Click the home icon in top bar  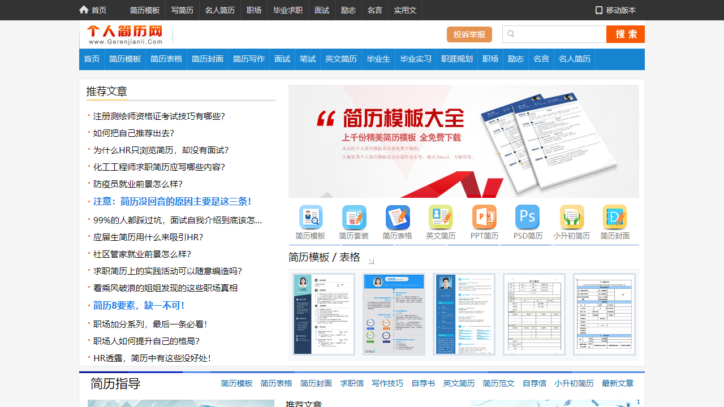tap(84, 10)
